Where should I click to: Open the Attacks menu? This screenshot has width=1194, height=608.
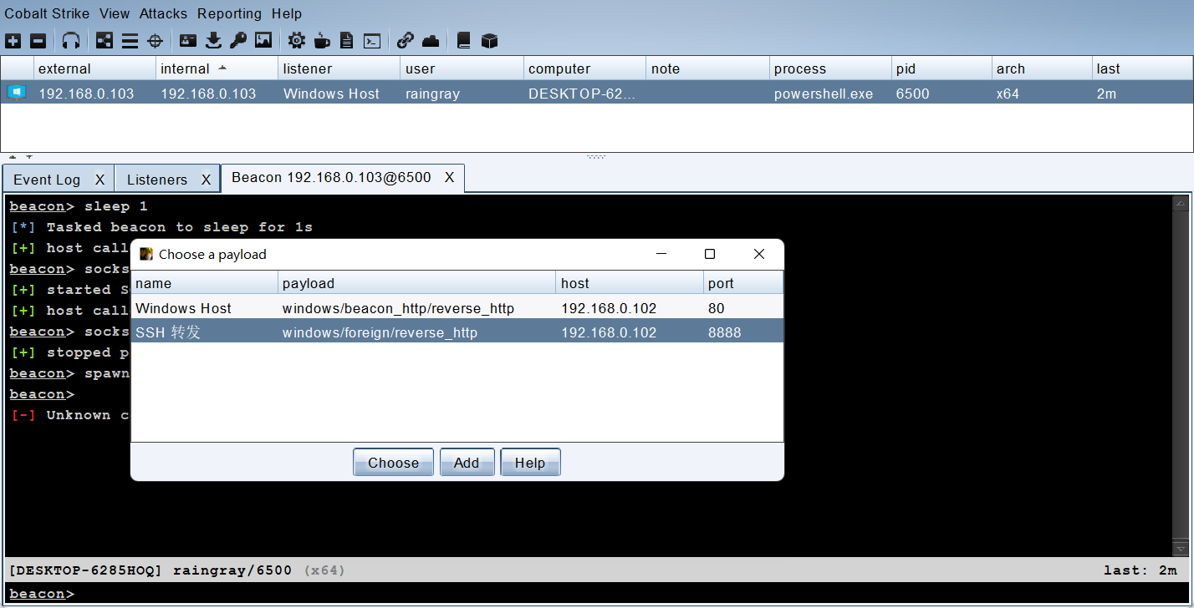pyautogui.click(x=163, y=13)
